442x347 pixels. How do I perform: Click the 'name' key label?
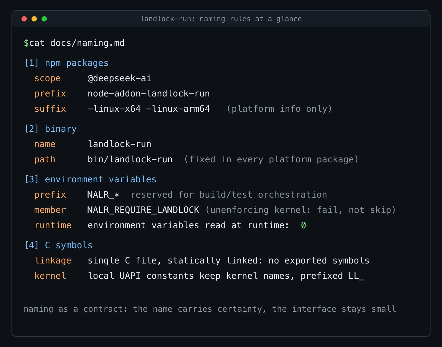pyautogui.click(x=45, y=144)
